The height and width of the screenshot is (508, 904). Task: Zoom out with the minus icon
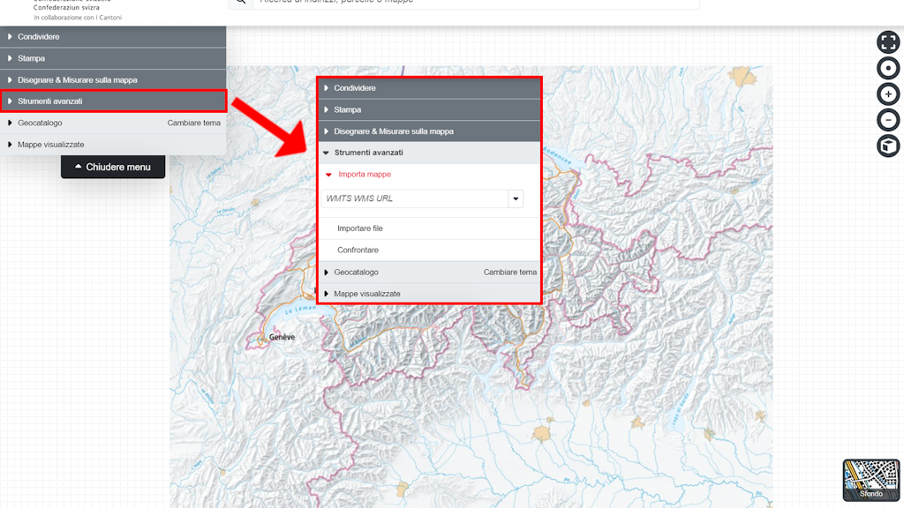[887, 120]
